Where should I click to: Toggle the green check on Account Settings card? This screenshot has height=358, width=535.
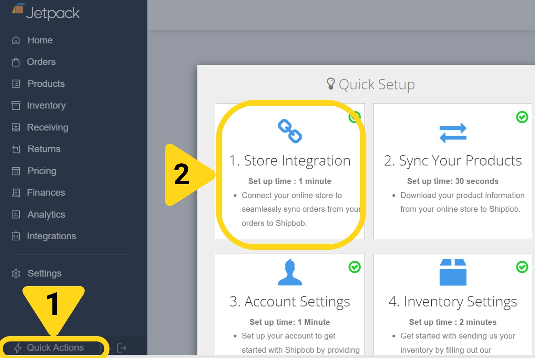354,268
